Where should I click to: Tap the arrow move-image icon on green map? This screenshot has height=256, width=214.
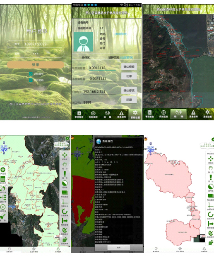[65, 221]
